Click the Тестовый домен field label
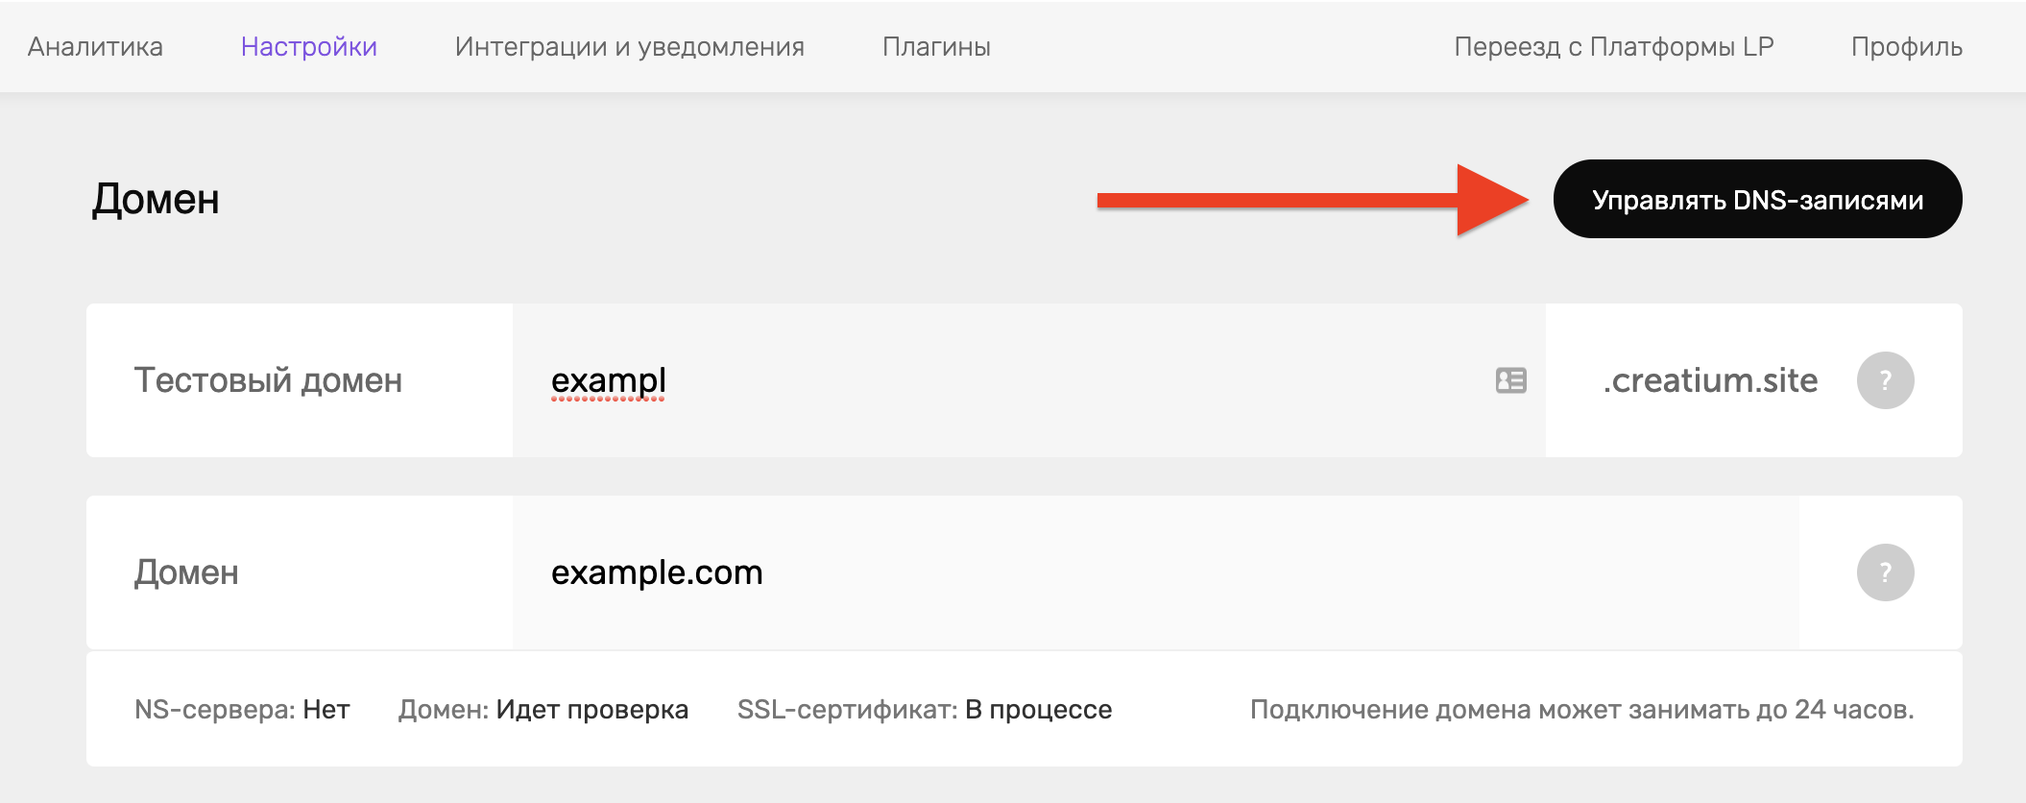2026x803 pixels. 268,380
